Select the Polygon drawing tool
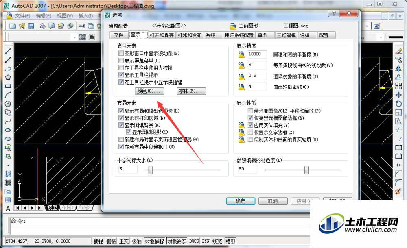This screenshot has height=248, width=407. click(8, 77)
